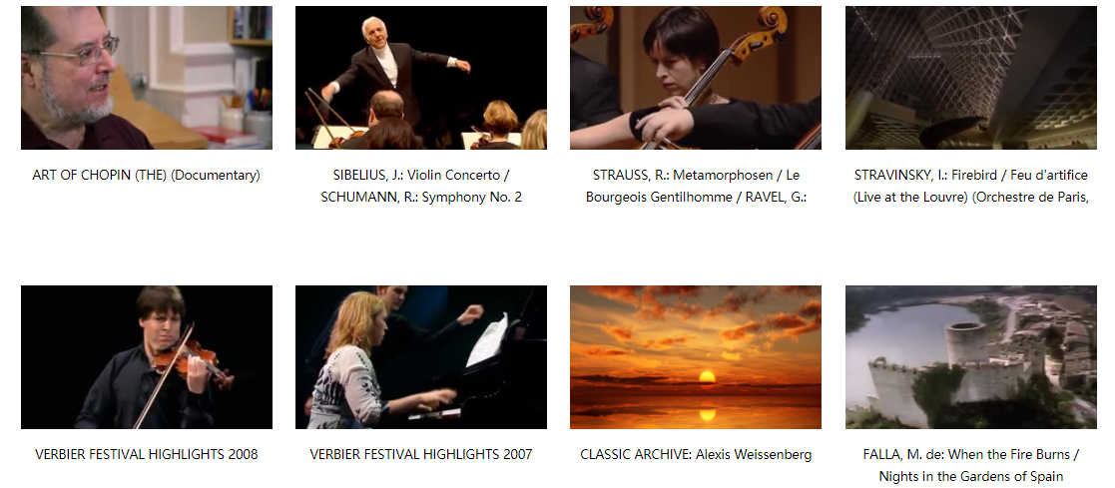Click FALLA, M. de: When the Fire Burns title

tap(970, 454)
